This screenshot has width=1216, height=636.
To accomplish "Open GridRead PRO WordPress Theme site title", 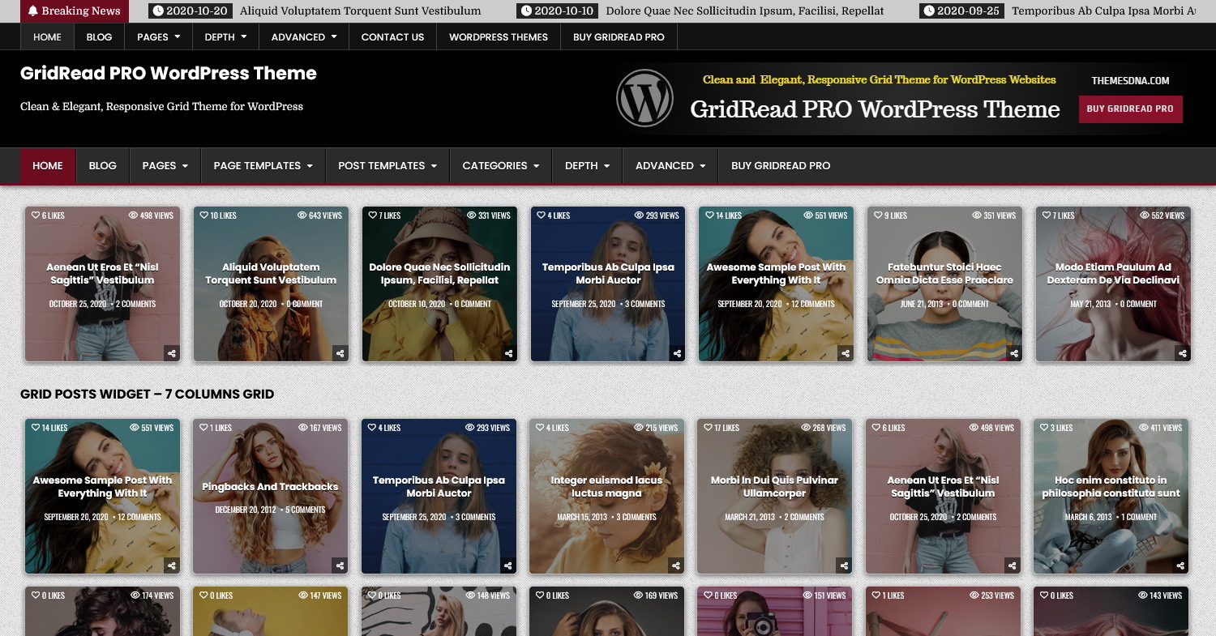I will (169, 73).
